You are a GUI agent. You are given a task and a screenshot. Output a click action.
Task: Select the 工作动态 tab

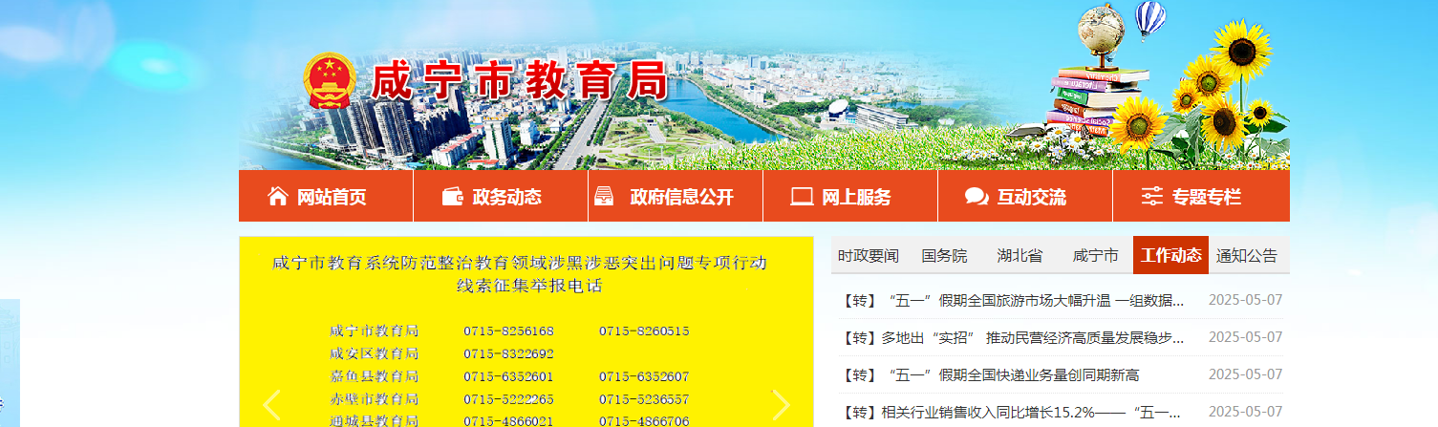[1170, 256]
